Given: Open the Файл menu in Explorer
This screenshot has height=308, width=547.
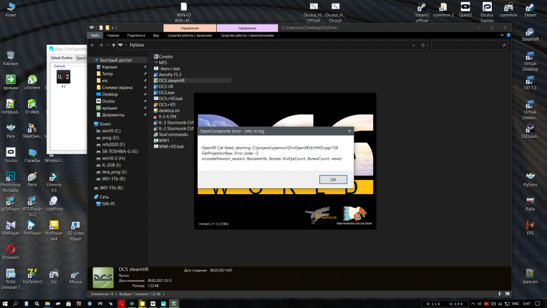Looking at the screenshot, I should [x=95, y=35].
